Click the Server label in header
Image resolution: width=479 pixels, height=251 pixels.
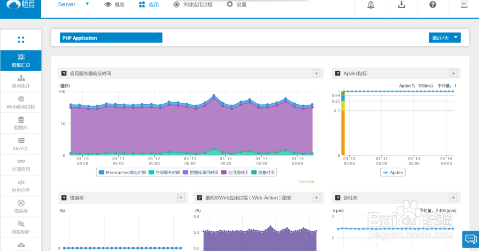coord(67,4)
